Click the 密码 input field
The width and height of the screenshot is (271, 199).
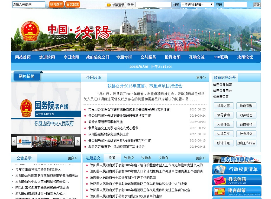(235, 5)
